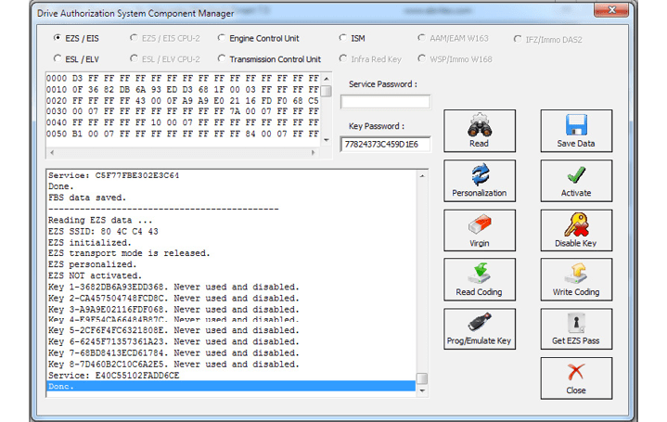Select the EZS / EIS radio option
This screenshot has width=667, height=422.
(x=58, y=39)
